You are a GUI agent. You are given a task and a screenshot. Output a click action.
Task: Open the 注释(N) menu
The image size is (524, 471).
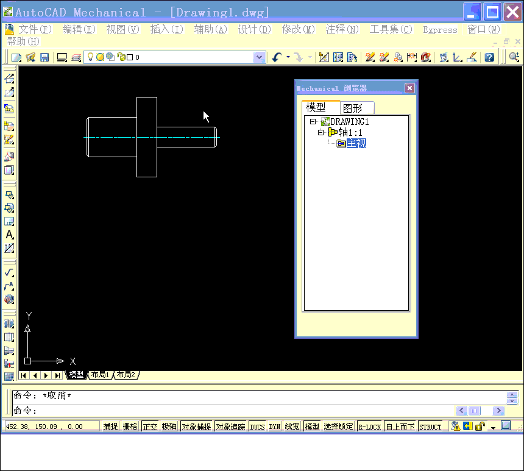342,29
